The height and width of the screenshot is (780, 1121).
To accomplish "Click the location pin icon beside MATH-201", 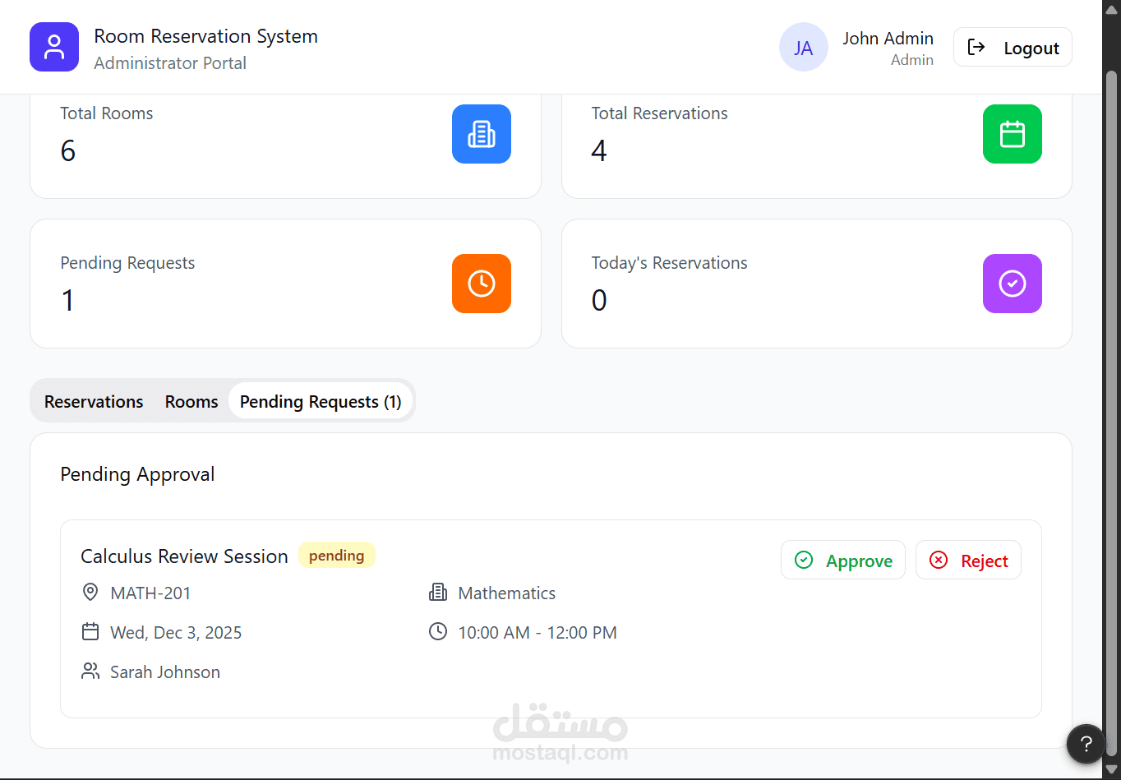I will tap(90, 593).
